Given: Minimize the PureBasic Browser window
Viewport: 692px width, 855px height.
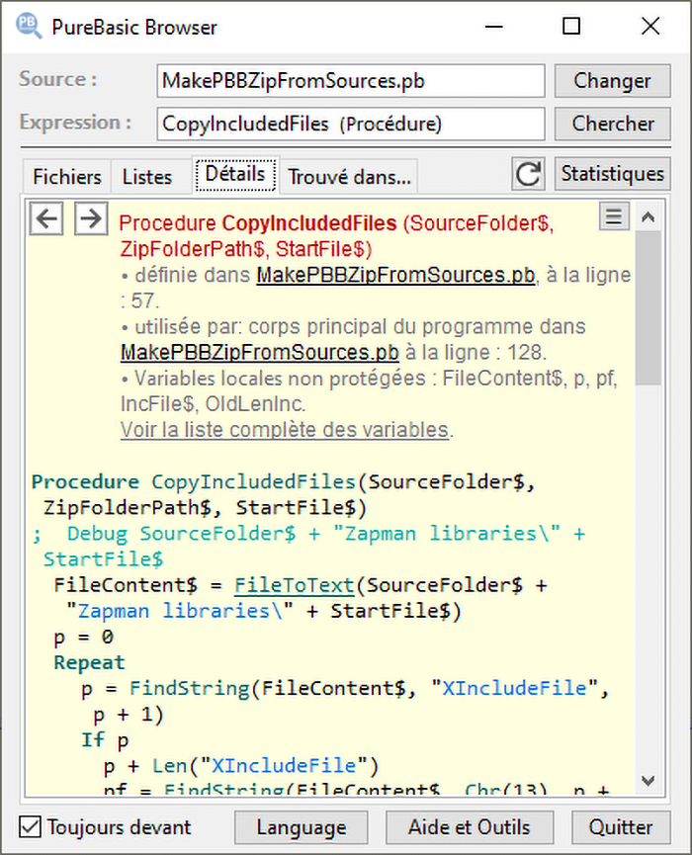Looking at the screenshot, I should point(494,26).
